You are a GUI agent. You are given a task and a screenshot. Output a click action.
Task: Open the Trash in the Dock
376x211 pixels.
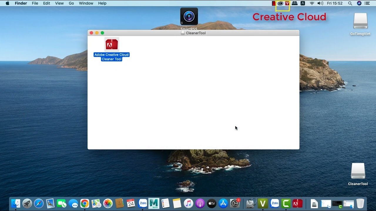click(x=360, y=203)
